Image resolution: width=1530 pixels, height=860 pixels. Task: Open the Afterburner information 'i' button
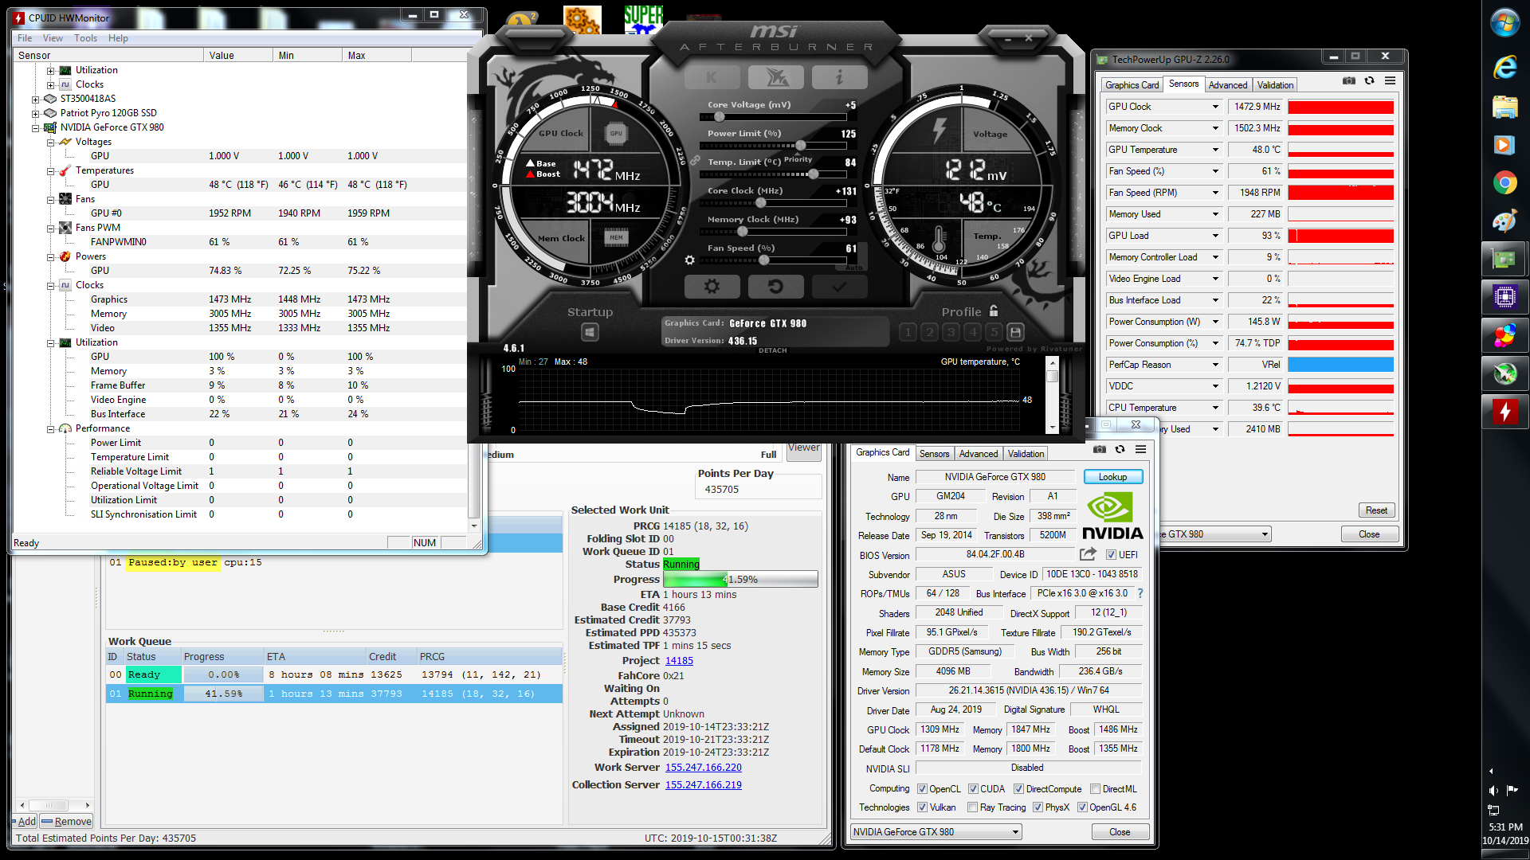point(839,77)
